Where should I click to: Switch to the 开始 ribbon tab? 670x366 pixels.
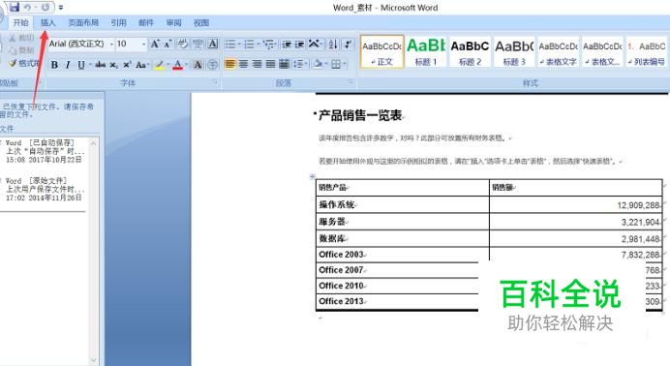point(20,22)
